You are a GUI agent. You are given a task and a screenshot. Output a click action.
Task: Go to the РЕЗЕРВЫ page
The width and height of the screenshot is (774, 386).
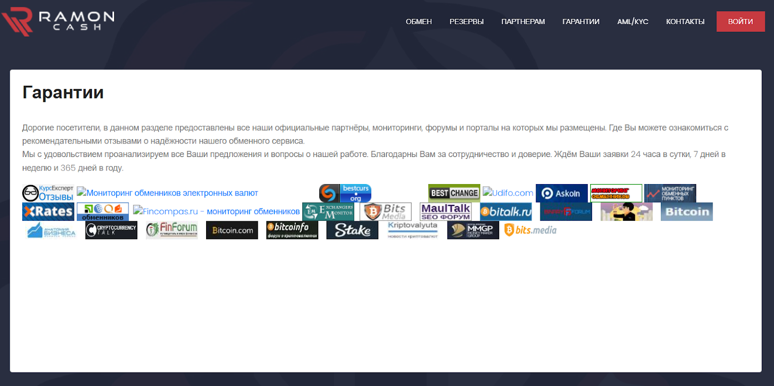pyautogui.click(x=466, y=22)
